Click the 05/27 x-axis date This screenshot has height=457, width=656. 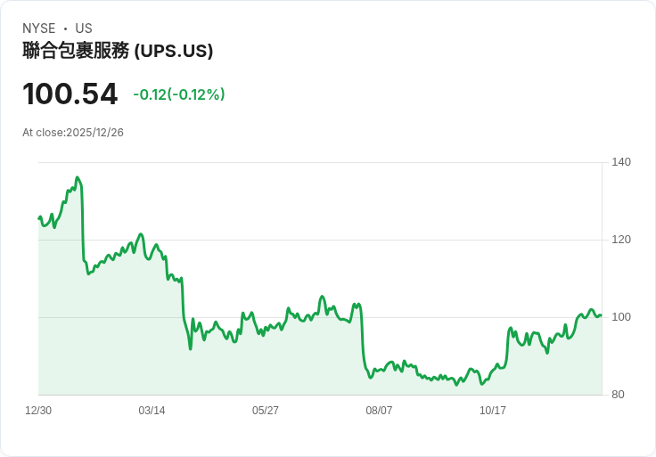pos(266,411)
